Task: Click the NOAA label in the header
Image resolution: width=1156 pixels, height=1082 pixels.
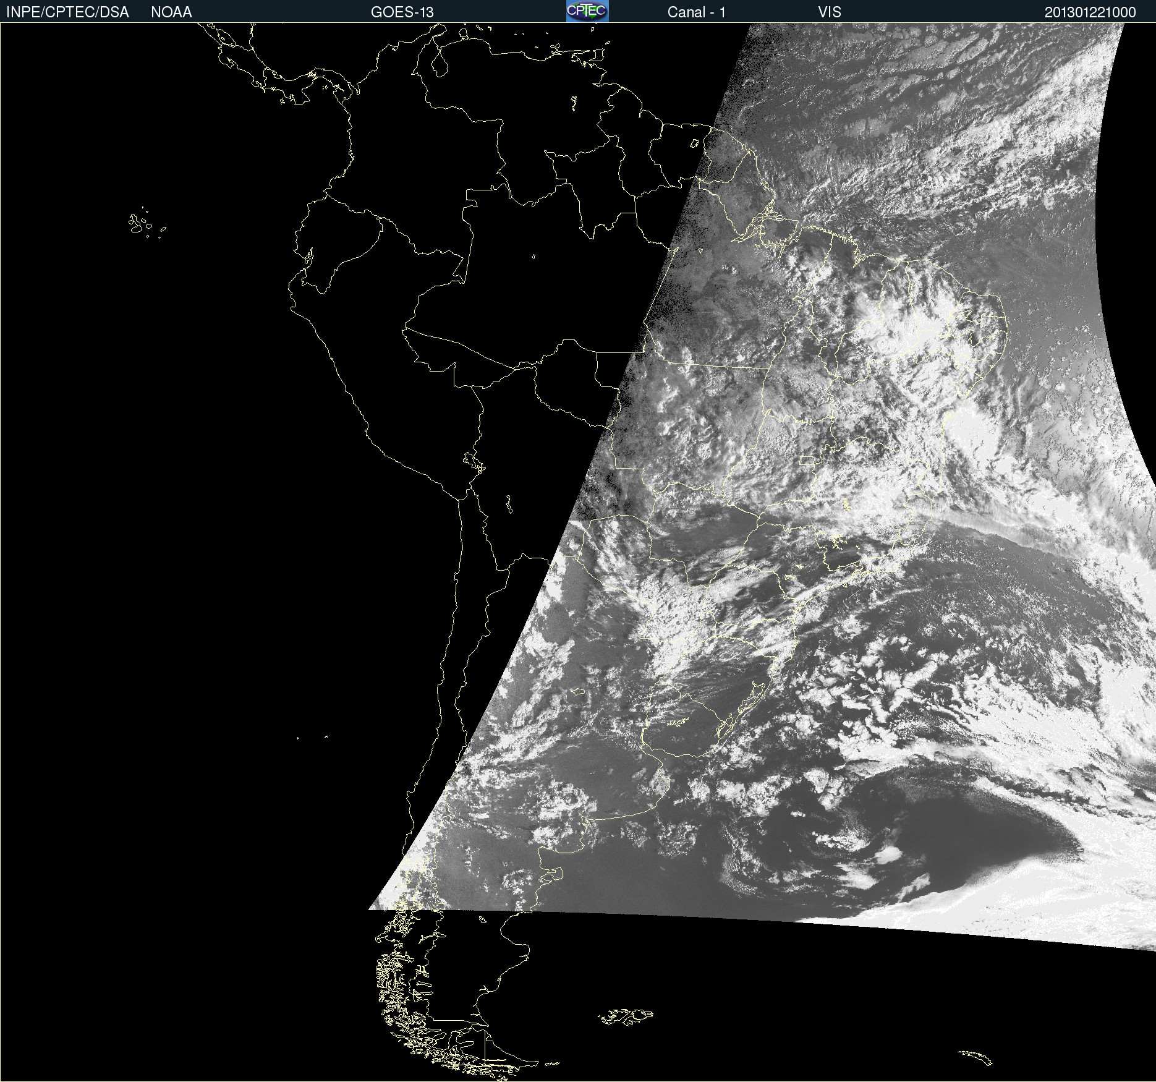Action: 171,12
